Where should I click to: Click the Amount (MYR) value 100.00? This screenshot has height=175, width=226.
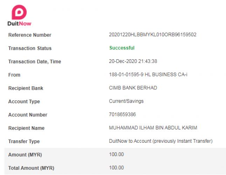pos(116,154)
